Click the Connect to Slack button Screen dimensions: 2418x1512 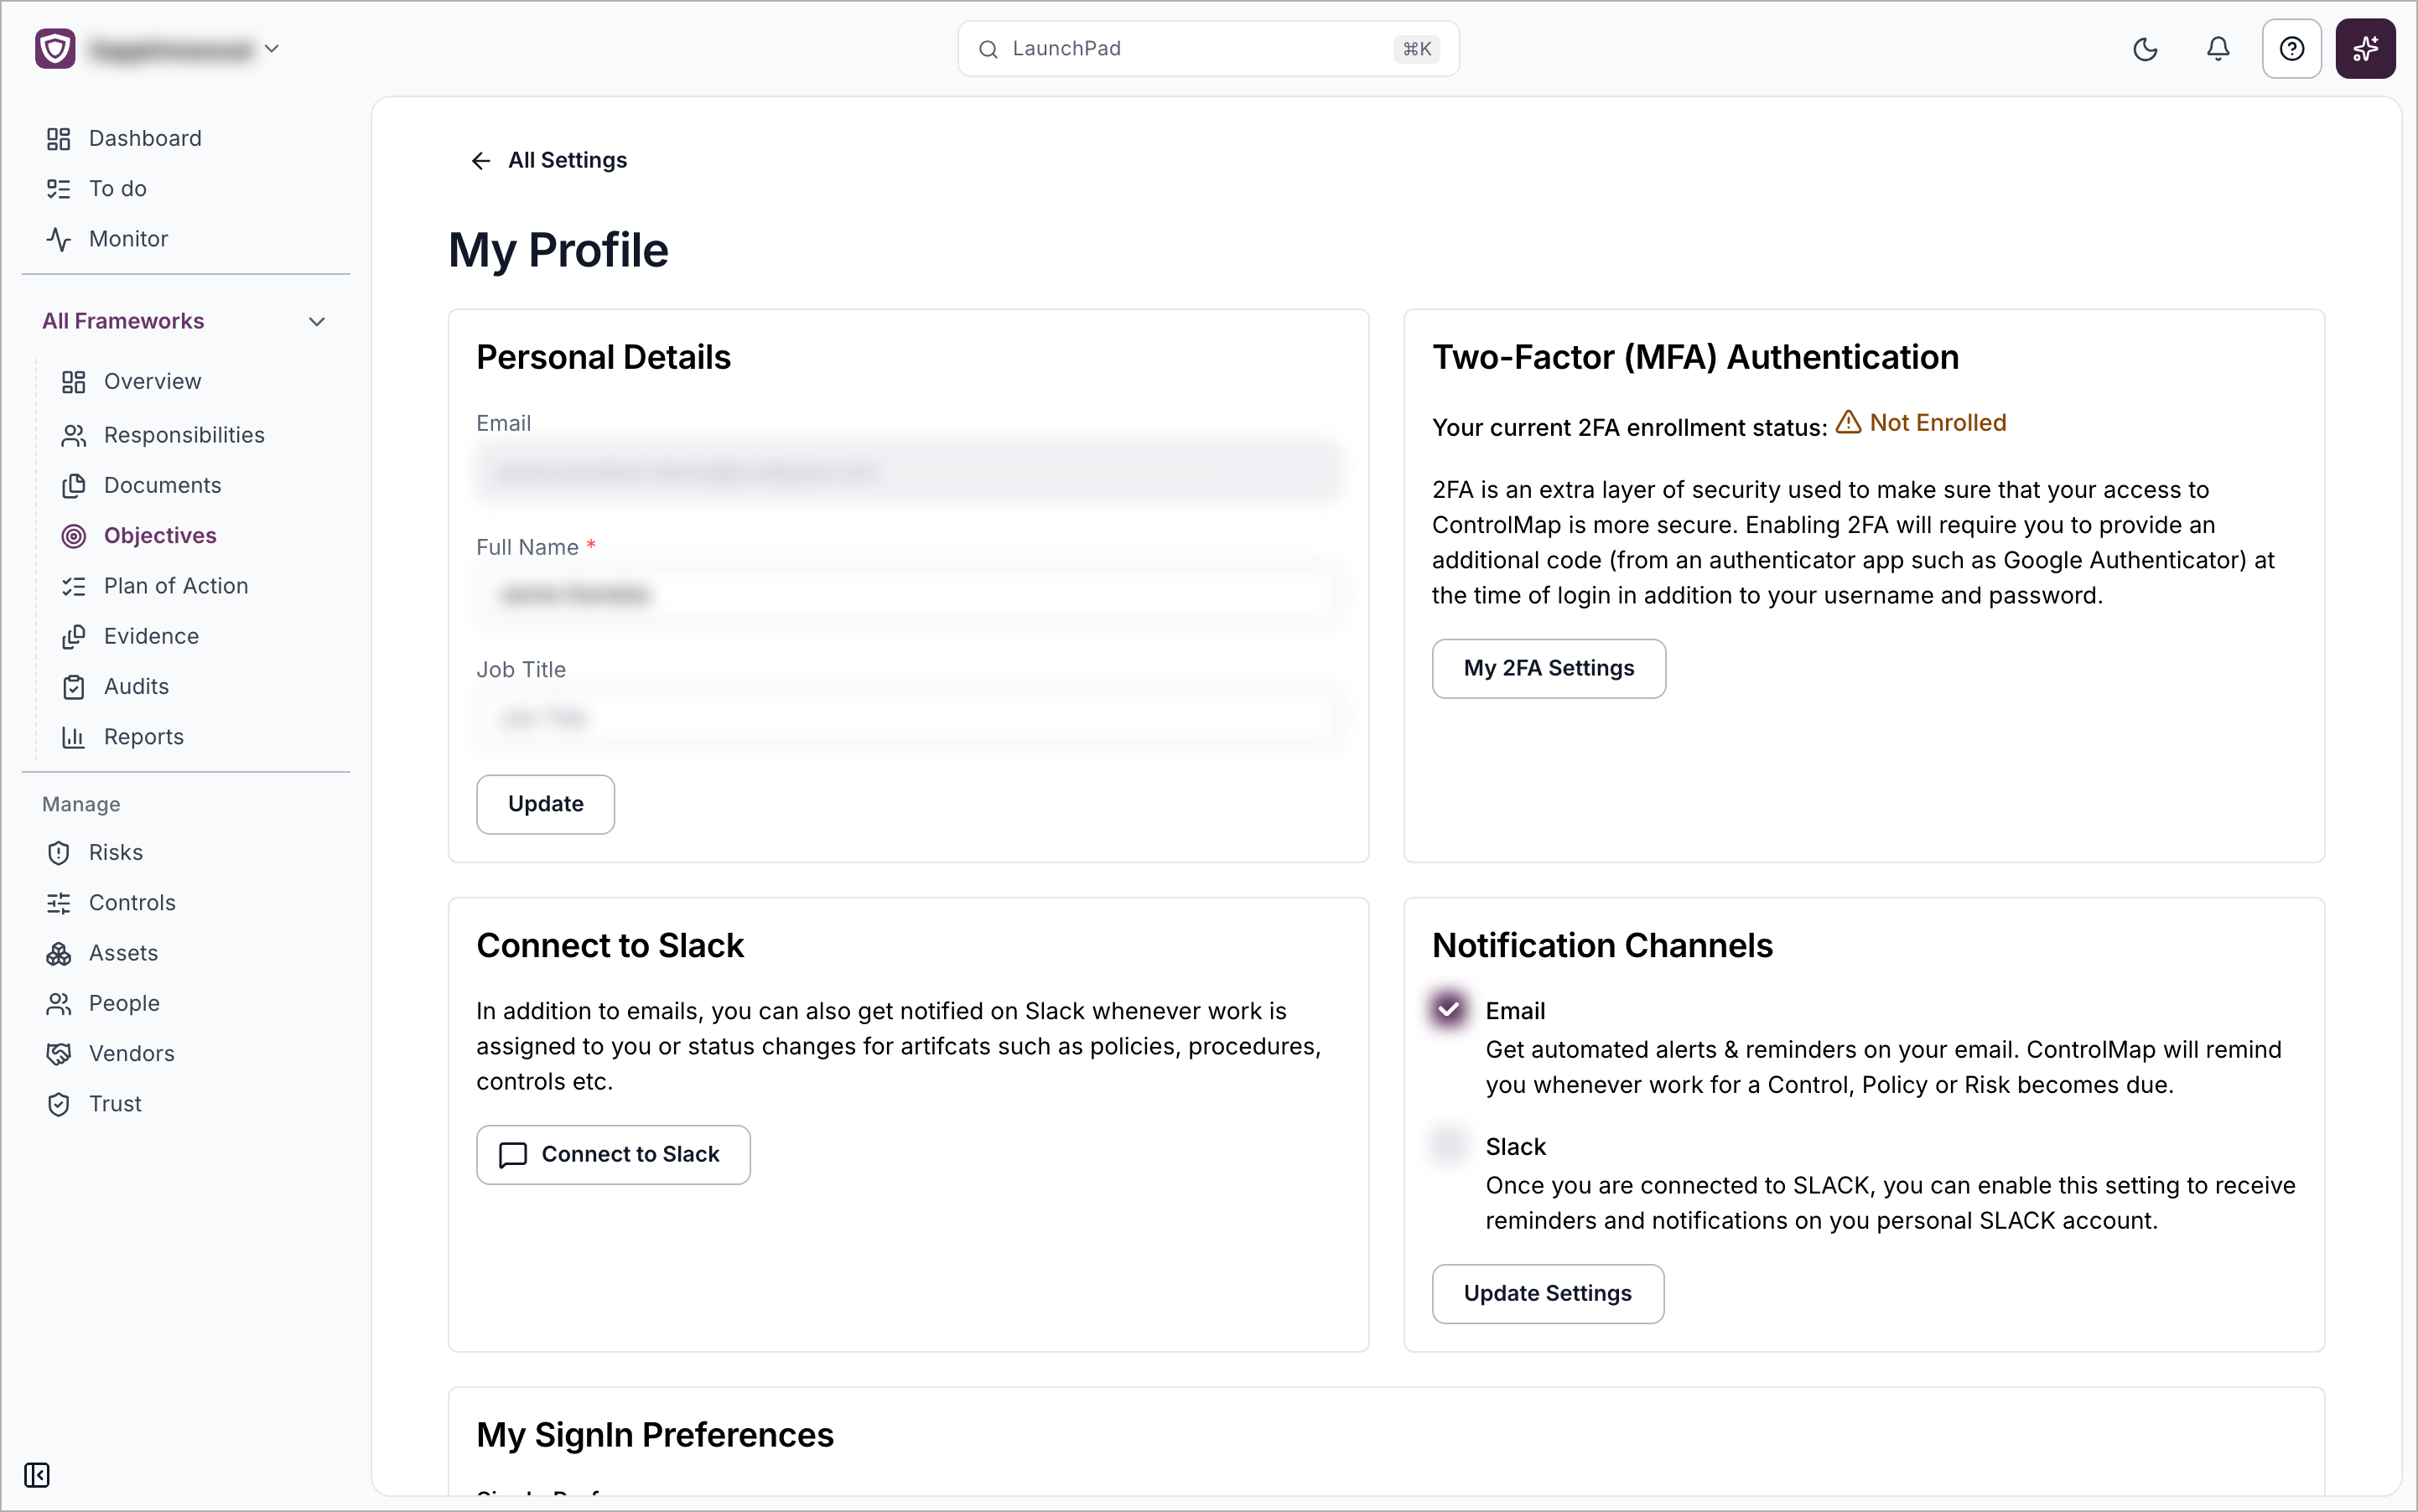tap(613, 1154)
